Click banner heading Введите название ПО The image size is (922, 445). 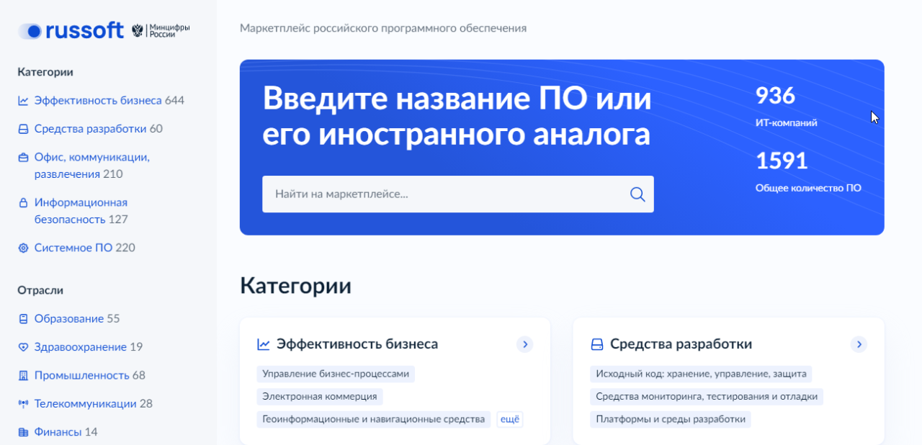457,116
